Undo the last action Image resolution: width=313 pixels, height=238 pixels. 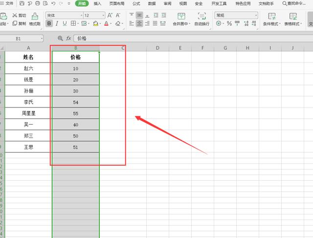53,3
